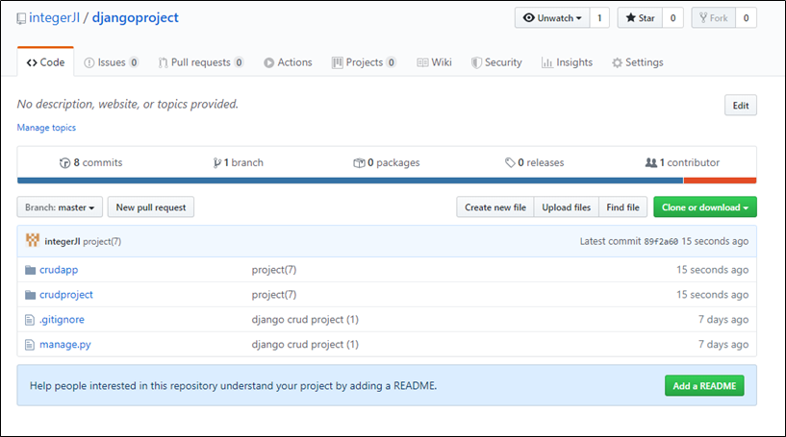
Task: Switch to the Issues tab
Action: click(x=112, y=62)
